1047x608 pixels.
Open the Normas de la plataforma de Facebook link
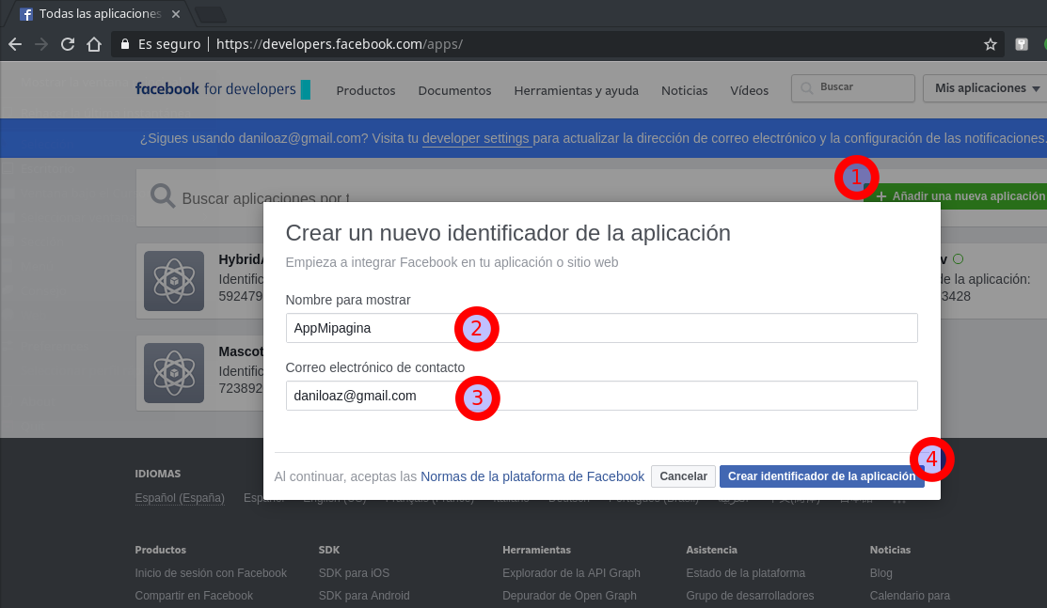pyautogui.click(x=532, y=476)
